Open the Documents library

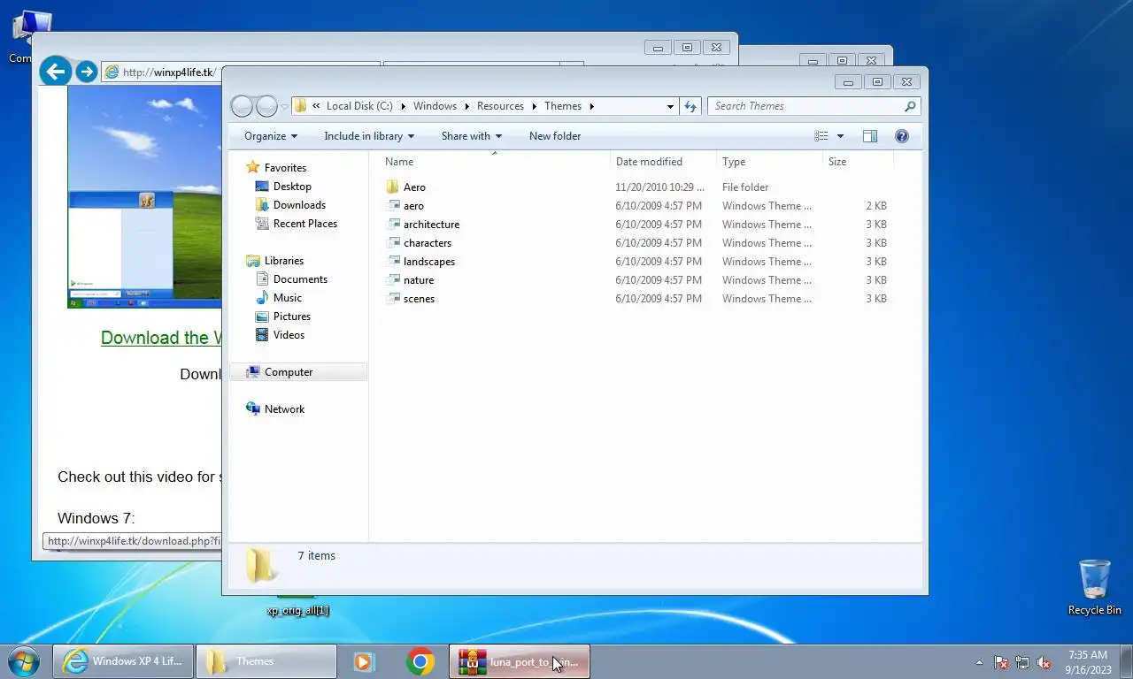coord(299,279)
